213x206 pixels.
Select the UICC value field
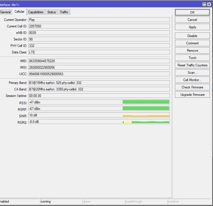point(99,74)
